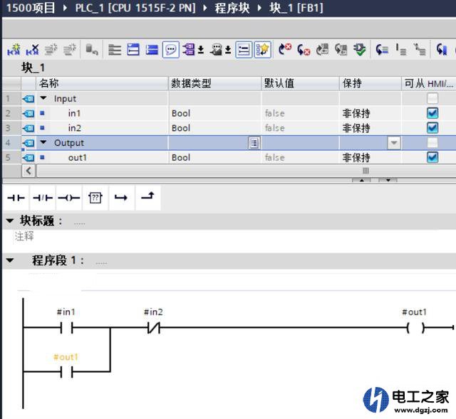Click the delete network icon
The width and height of the screenshot is (456, 419).
pyautogui.click(x=32, y=50)
